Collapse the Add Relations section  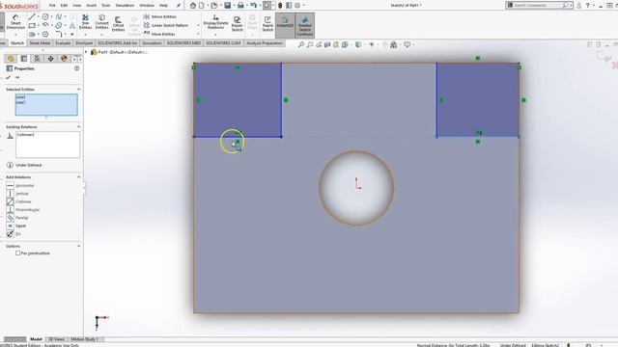pos(78,177)
